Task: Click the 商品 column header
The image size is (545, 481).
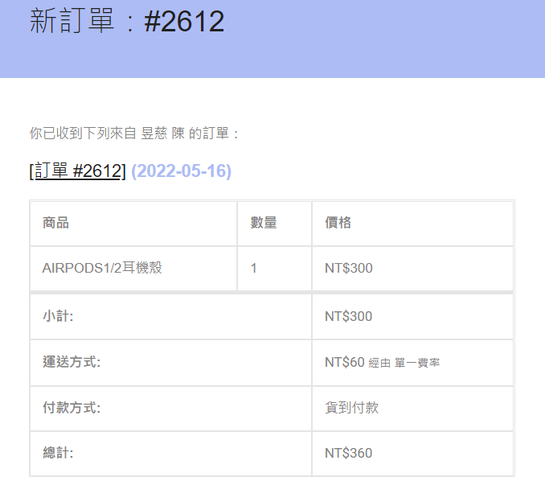Action: 55,223
